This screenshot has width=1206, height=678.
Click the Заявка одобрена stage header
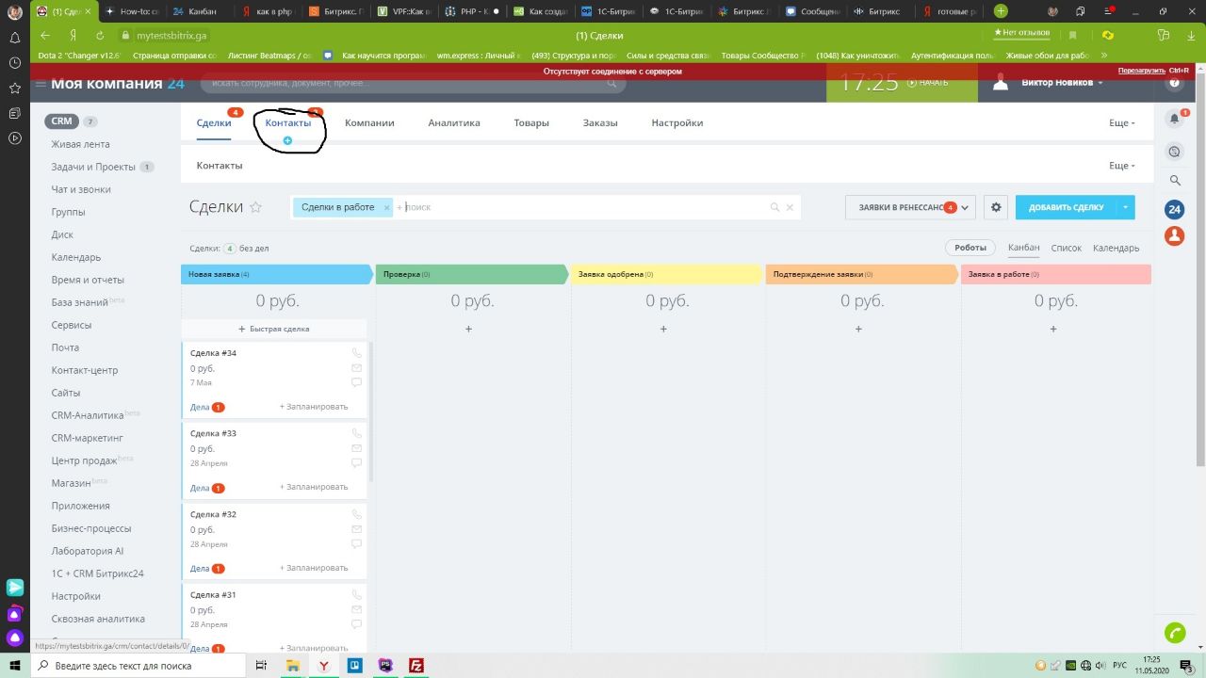[x=667, y=274]
